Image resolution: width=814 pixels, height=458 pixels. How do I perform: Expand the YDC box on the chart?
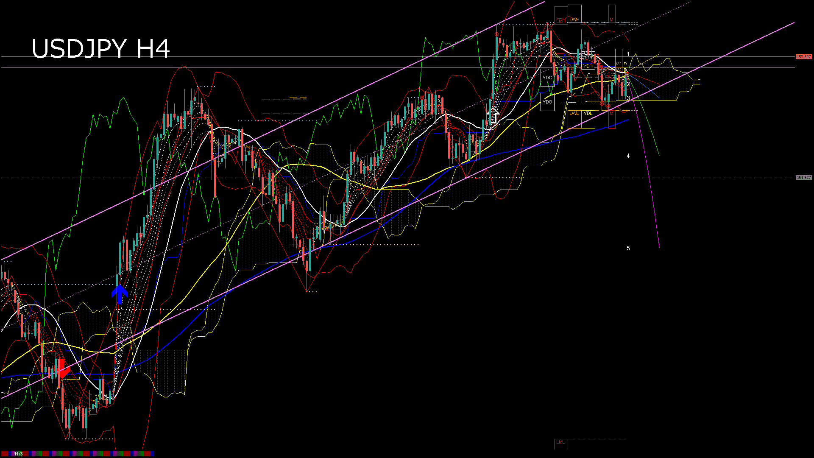(547, 78)
